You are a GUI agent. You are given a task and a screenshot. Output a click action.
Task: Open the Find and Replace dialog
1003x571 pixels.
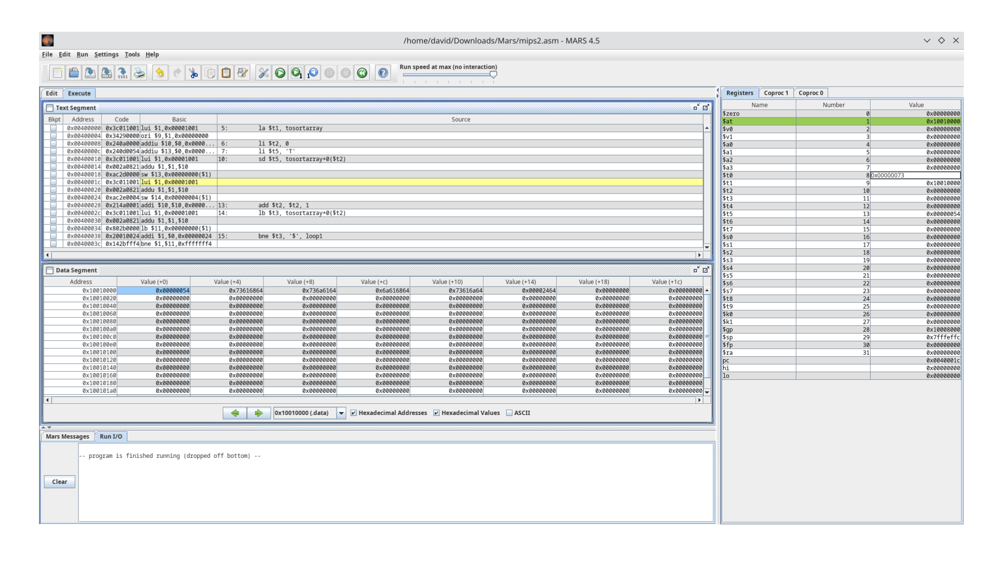pyautogui.click(x=242, y=73)
